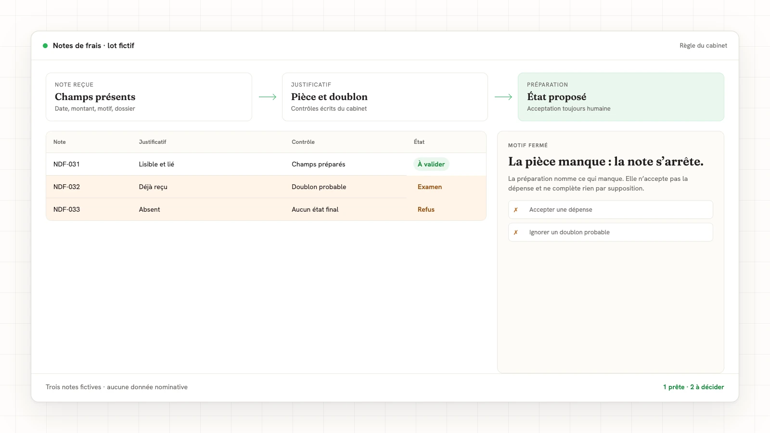Click the "État" column header
The width and height of the screenshot is (770, 433).
click(x=419, y=142)
